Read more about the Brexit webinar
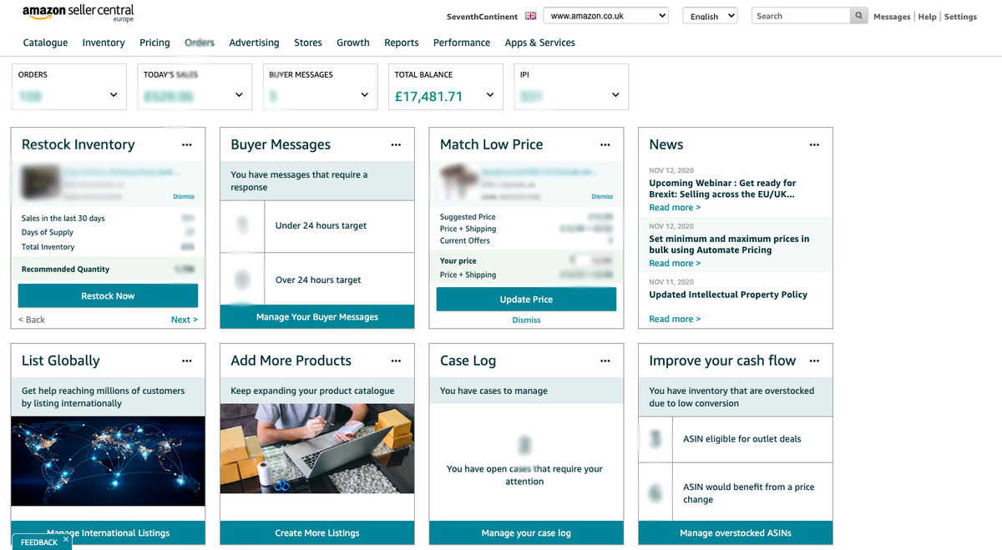1002x550 pixels. coord(675,208)
